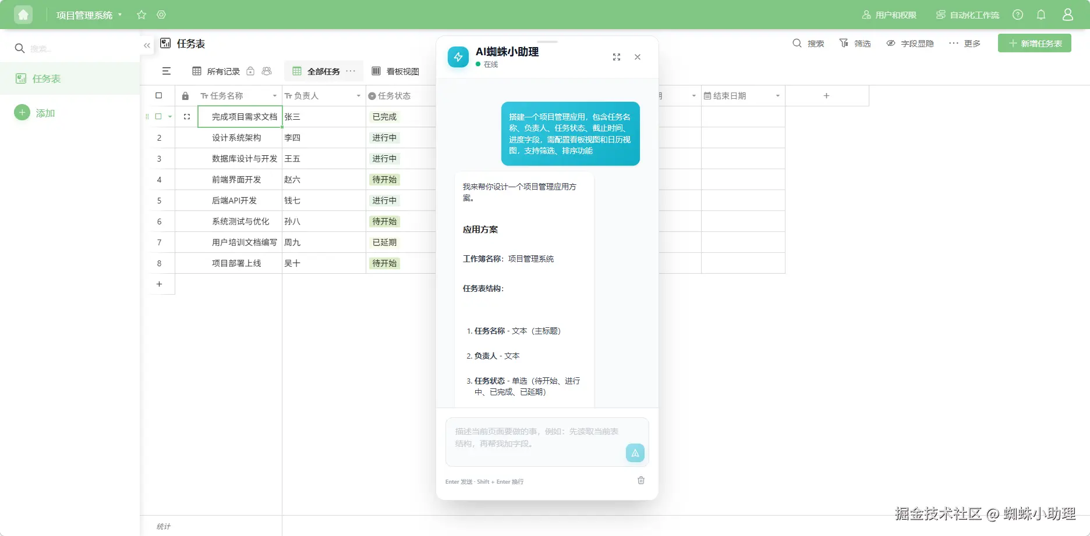Click the 搜索 button in toolbar
Viewport: 1090px width, 536px height.
[x=808, y=44]
